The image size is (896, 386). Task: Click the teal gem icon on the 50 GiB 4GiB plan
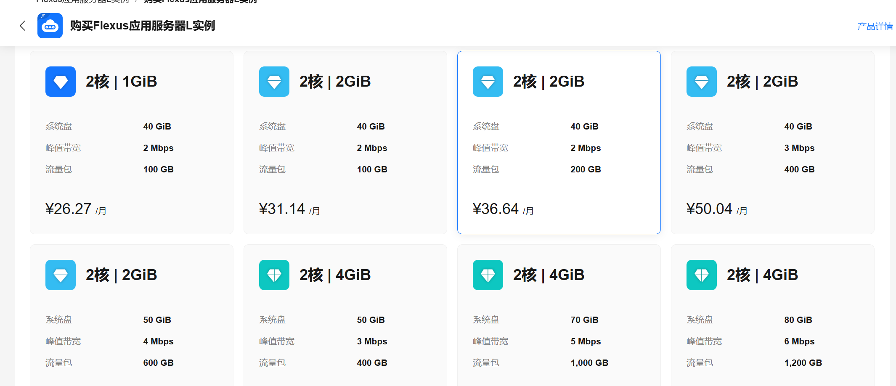274,275
